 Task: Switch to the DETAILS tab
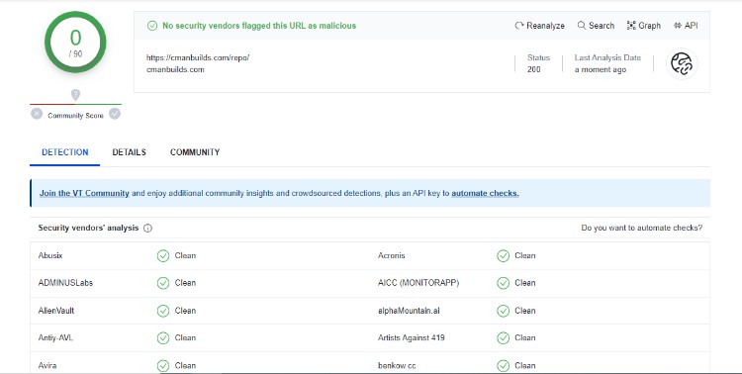(x=130, y=152)
